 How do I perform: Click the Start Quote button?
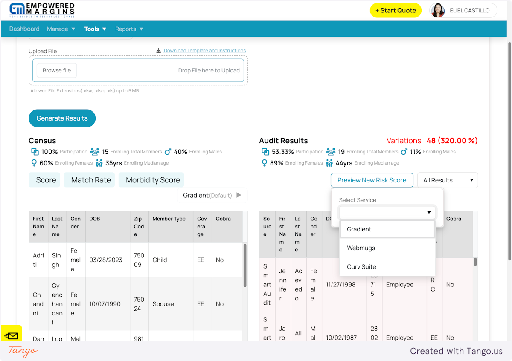[x=396, y=10]
